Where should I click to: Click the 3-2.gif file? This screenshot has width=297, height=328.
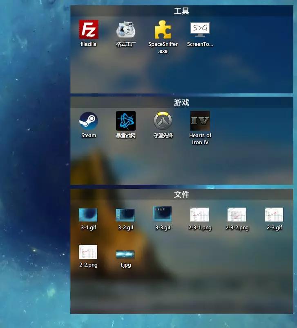tap(125, 215)
